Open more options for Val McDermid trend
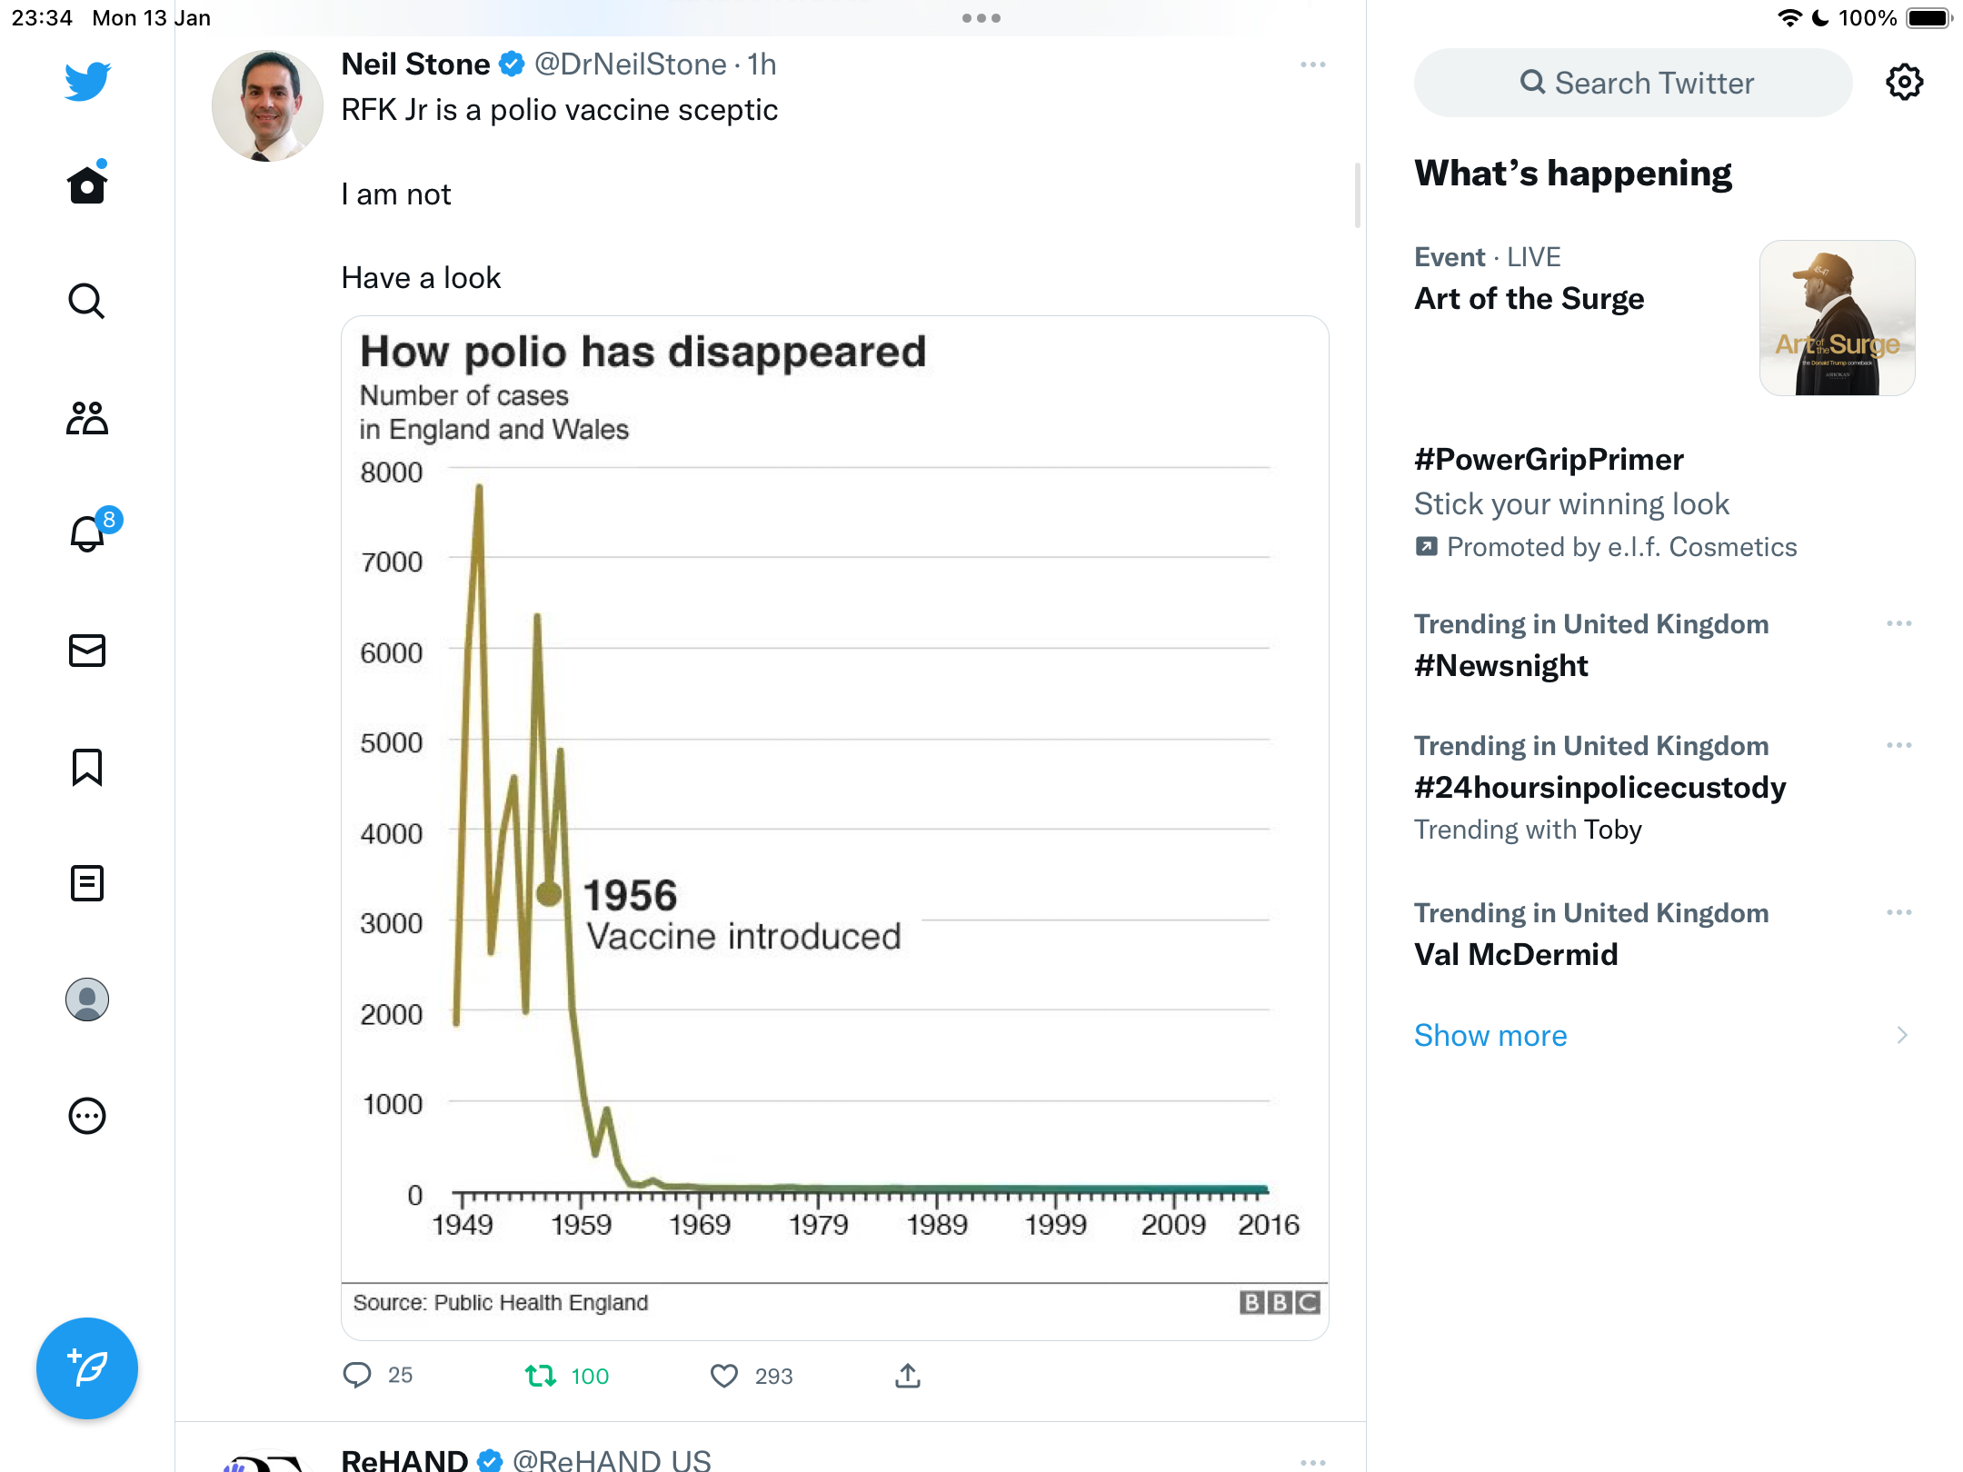 pyautogui.click(x=1898, y=912)
